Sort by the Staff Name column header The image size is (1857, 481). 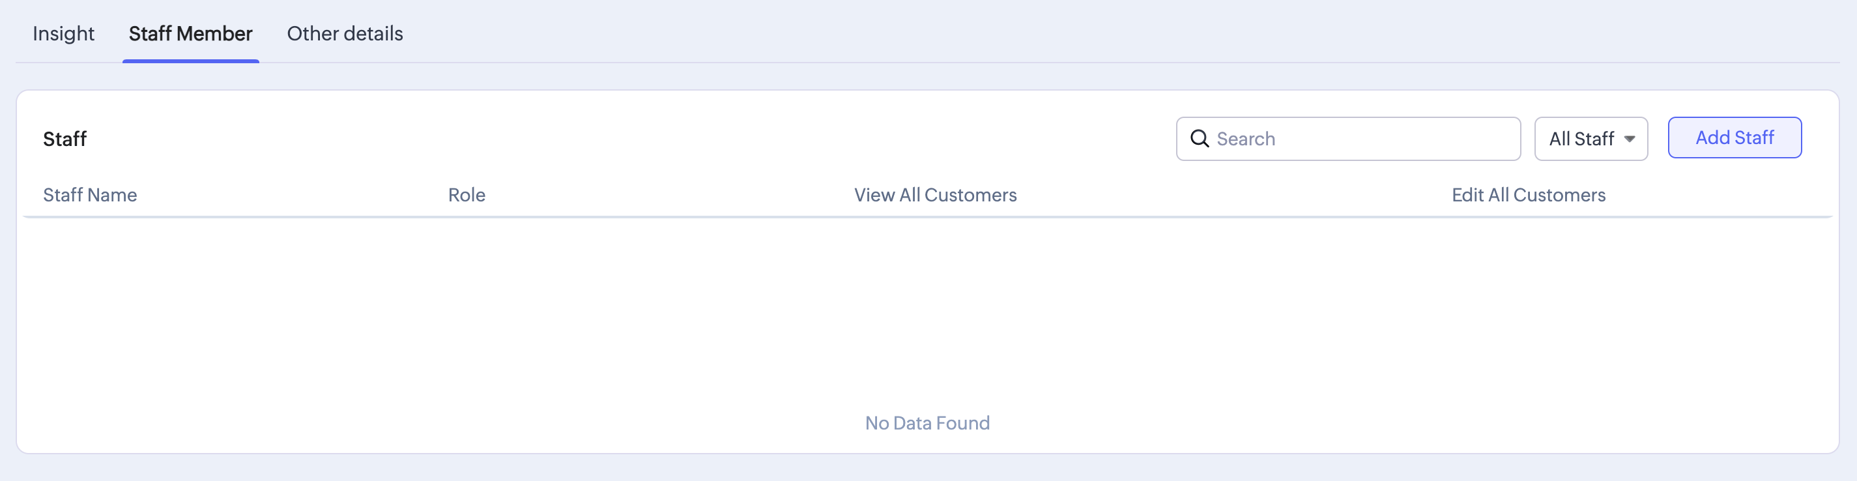click(90, 195)
